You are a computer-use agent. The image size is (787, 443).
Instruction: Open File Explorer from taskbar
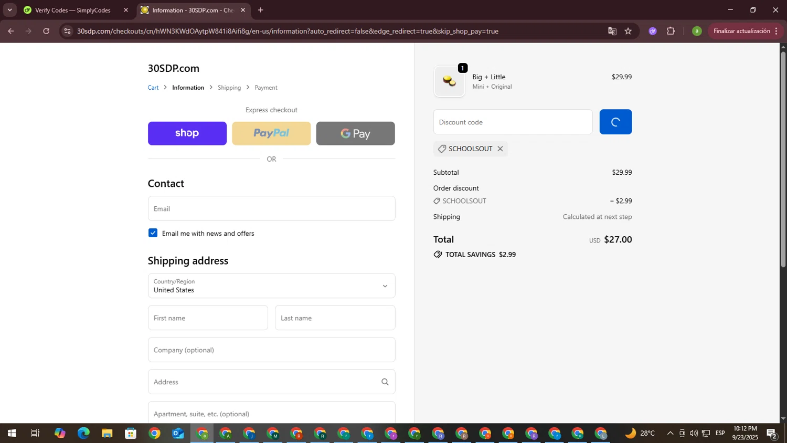tap(107, 434)
